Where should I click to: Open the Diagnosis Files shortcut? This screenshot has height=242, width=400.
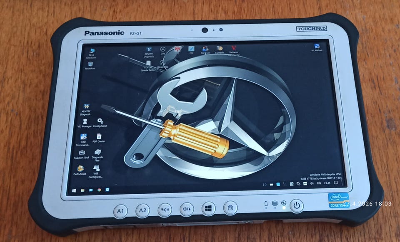point(97,156)
